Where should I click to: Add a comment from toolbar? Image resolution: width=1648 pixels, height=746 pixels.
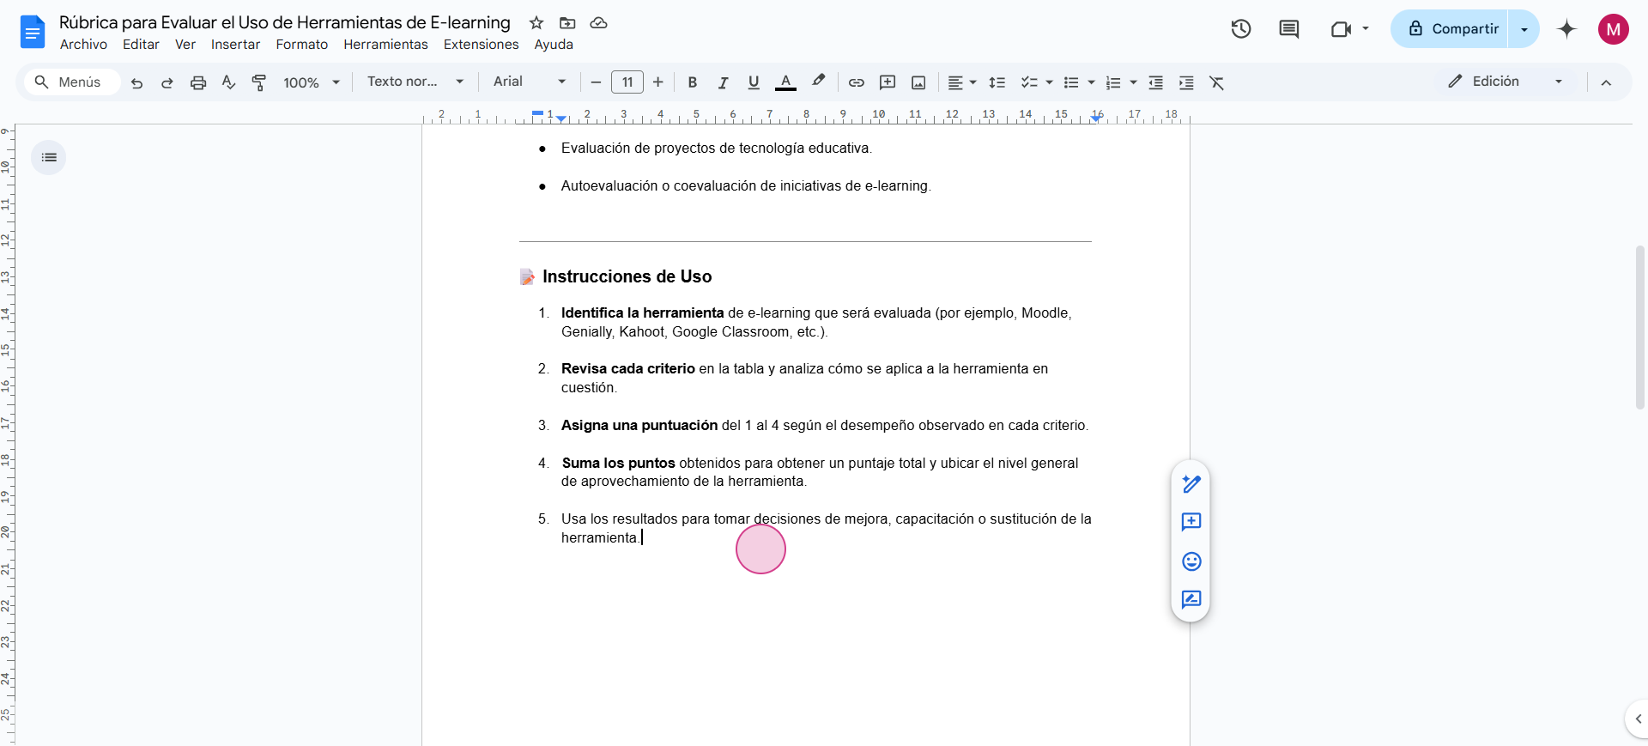888,82
